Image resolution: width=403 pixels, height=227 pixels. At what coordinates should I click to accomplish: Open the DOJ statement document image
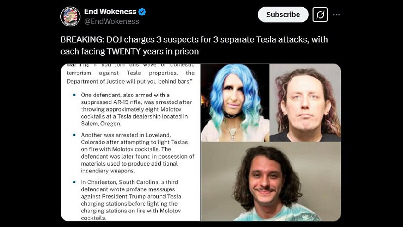tap(131, 142)
